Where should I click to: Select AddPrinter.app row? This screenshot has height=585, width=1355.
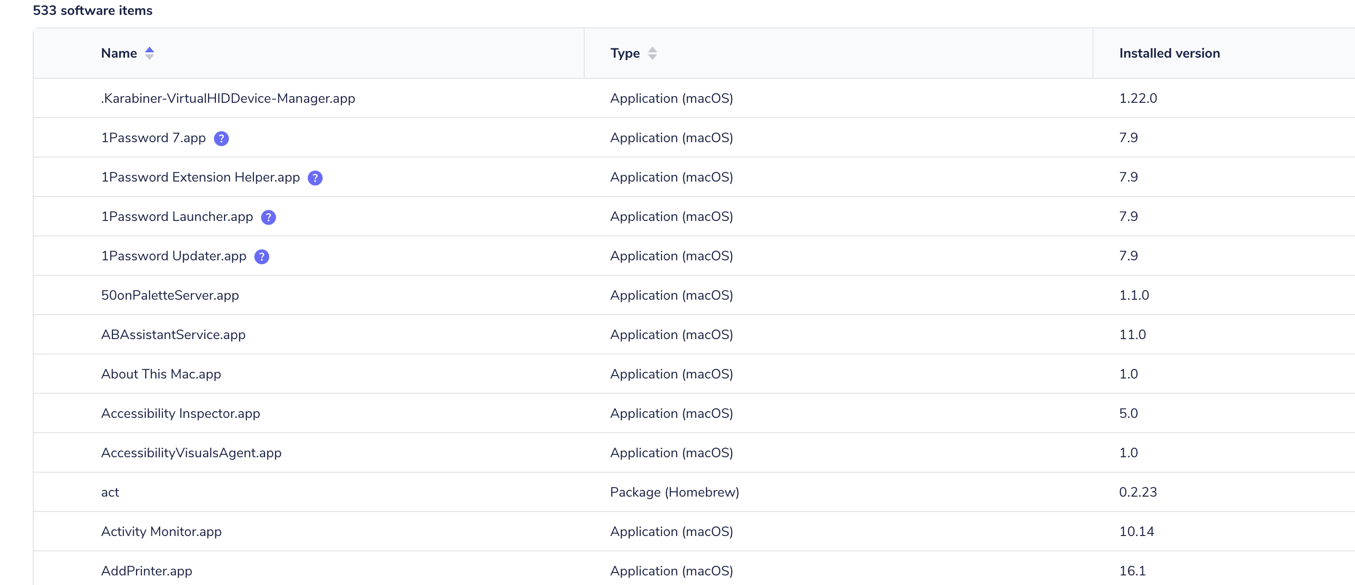tap(146, 571)
